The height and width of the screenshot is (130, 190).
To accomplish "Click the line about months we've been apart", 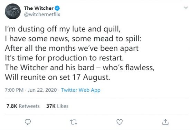I will coord(72,48).
